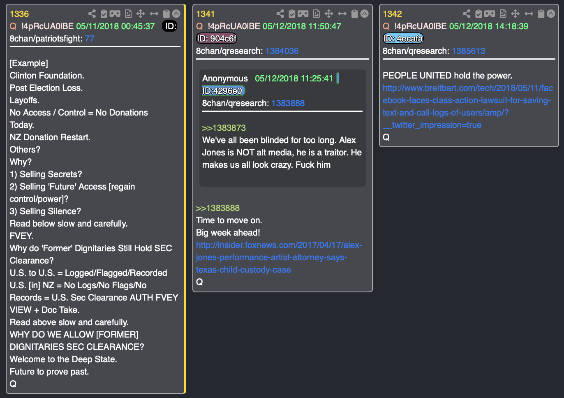The height and width of the screenshot is (398, 564).
Task: Click the timestamp 05/12/2018 14:18:39
Action: 489,26
